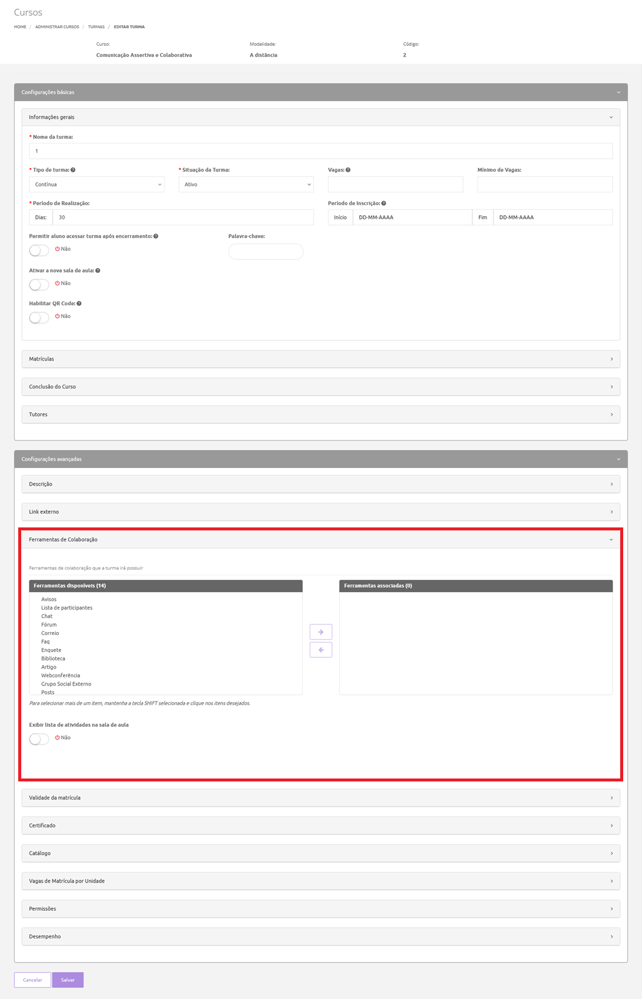Click the Cancelar button

32,980
